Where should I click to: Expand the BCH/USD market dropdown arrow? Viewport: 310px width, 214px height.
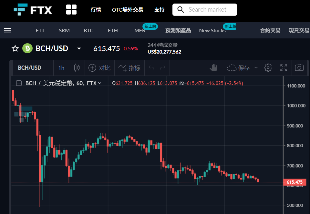pyautogui.click(x=79, y=49)
